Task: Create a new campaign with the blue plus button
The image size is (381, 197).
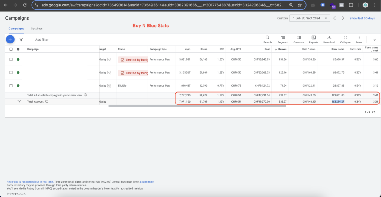Action: [10, 39]
